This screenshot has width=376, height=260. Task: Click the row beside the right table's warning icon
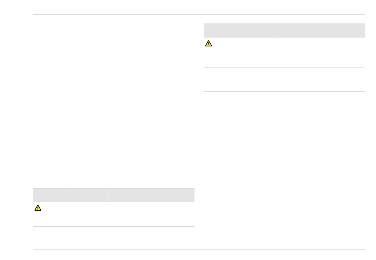[285, 52]
